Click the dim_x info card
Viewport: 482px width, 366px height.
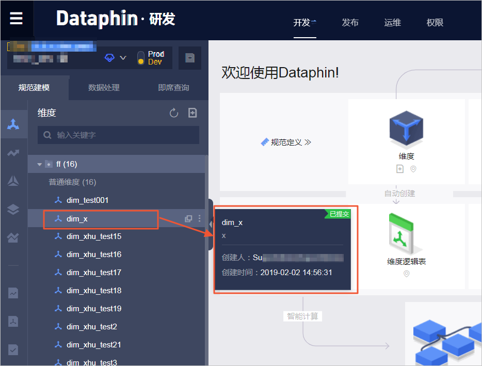point(282,249)
